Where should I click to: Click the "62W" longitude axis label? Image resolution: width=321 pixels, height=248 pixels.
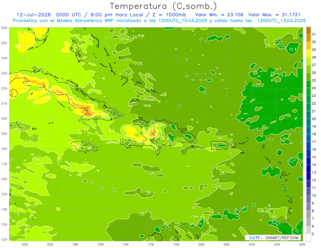(x=277, y=244)
